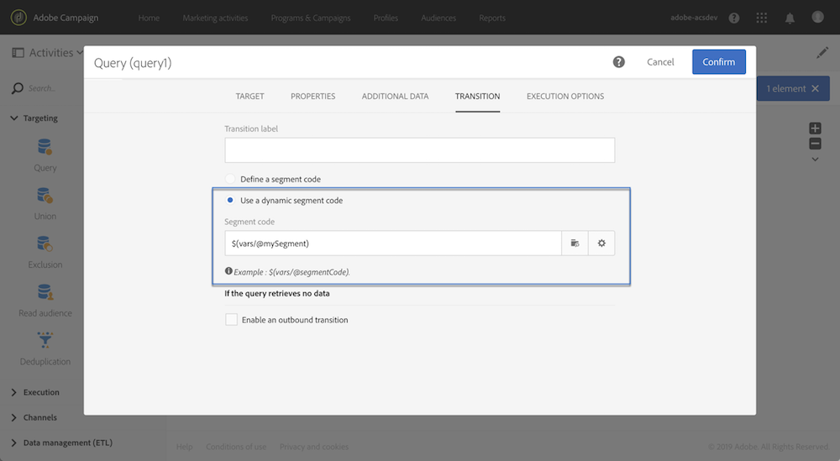Focus the Transition label input field
The height and width of the screenshot is (461, 840).
419,150
